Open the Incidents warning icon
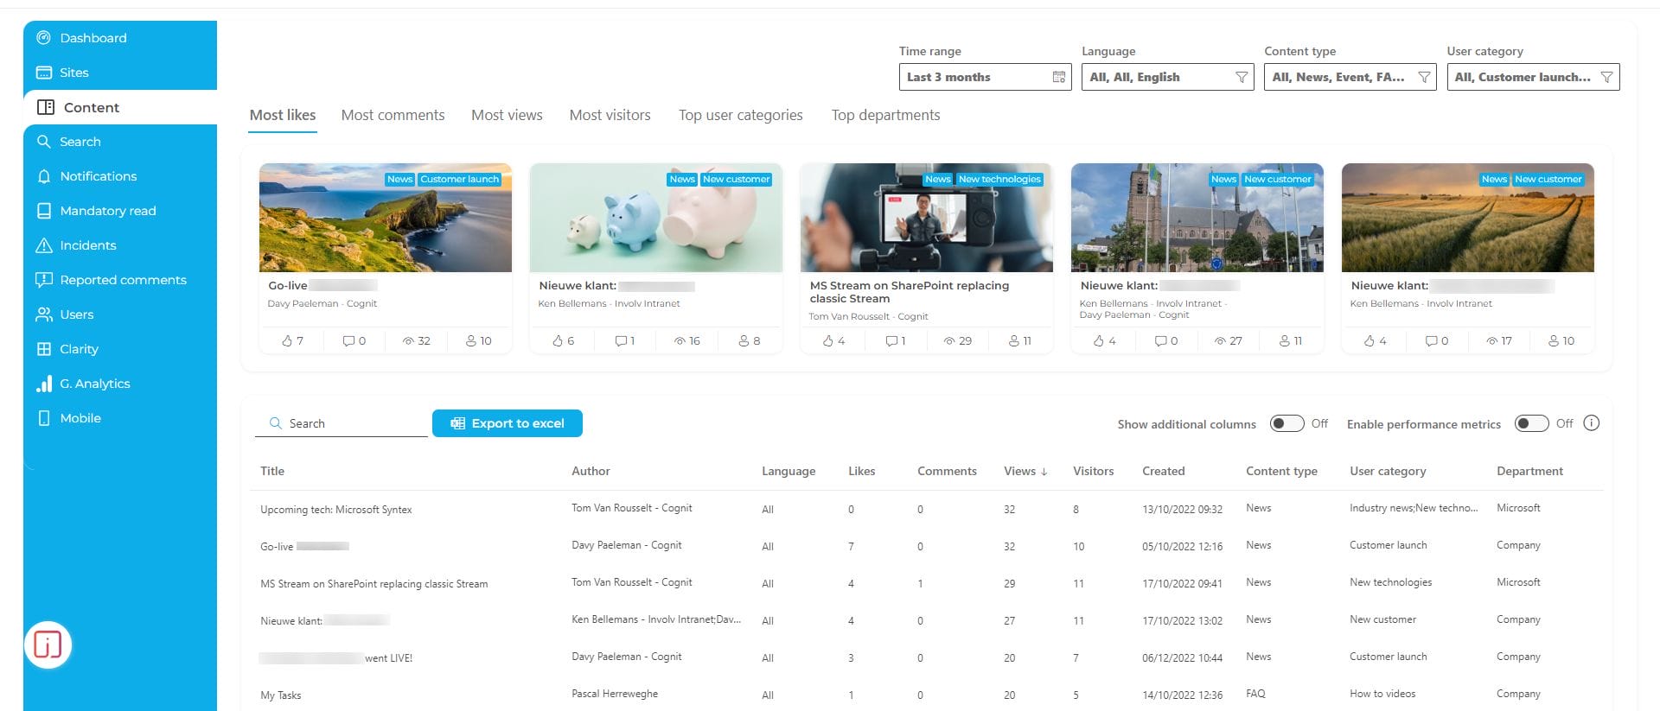The height and width of the screenshot is (711, 1660). (43, 245)
